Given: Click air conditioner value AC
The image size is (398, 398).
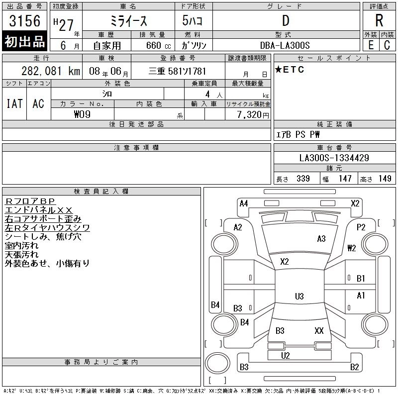Looking at the screenshot, I should click(x=38, y=103).
